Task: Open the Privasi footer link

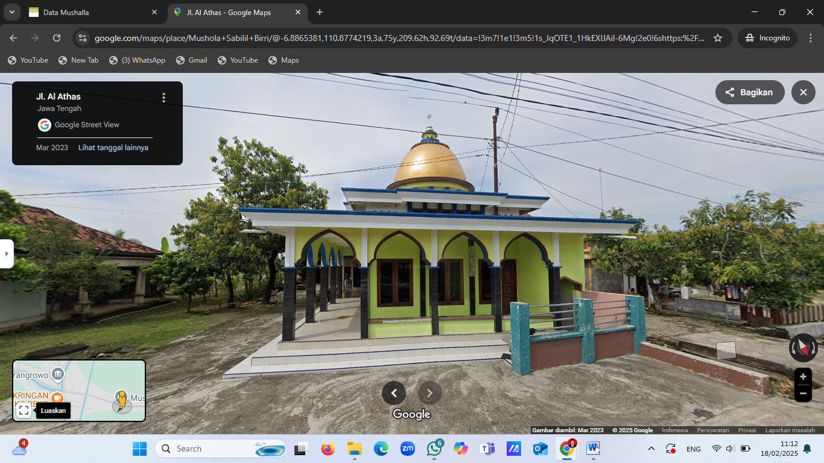Action: pos(747,430)
